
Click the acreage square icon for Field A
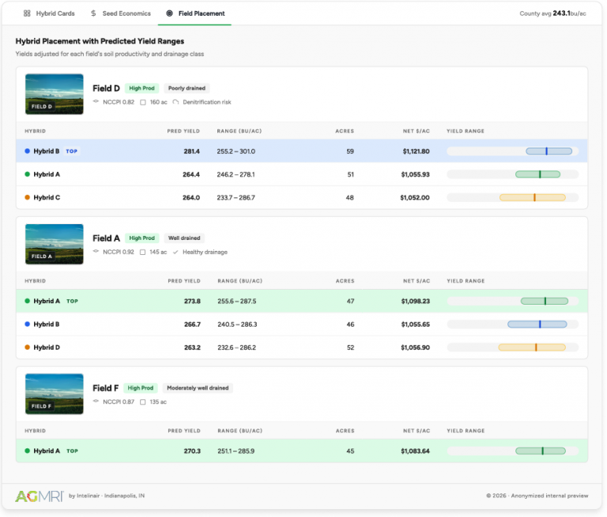click(142, 252)
